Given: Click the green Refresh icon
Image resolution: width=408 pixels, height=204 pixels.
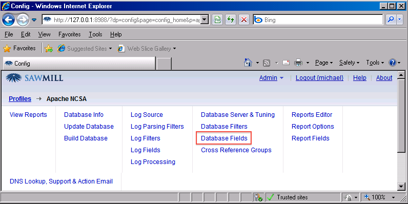Looking at the screenshot, I should pyautogui.click(x=230, y=20).
